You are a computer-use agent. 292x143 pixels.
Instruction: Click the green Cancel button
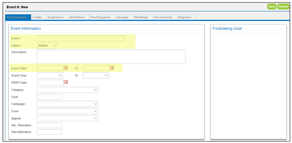tap(283, 7)
